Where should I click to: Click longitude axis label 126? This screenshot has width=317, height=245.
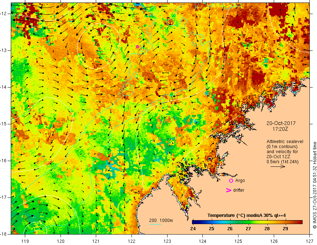coord(274,241)
